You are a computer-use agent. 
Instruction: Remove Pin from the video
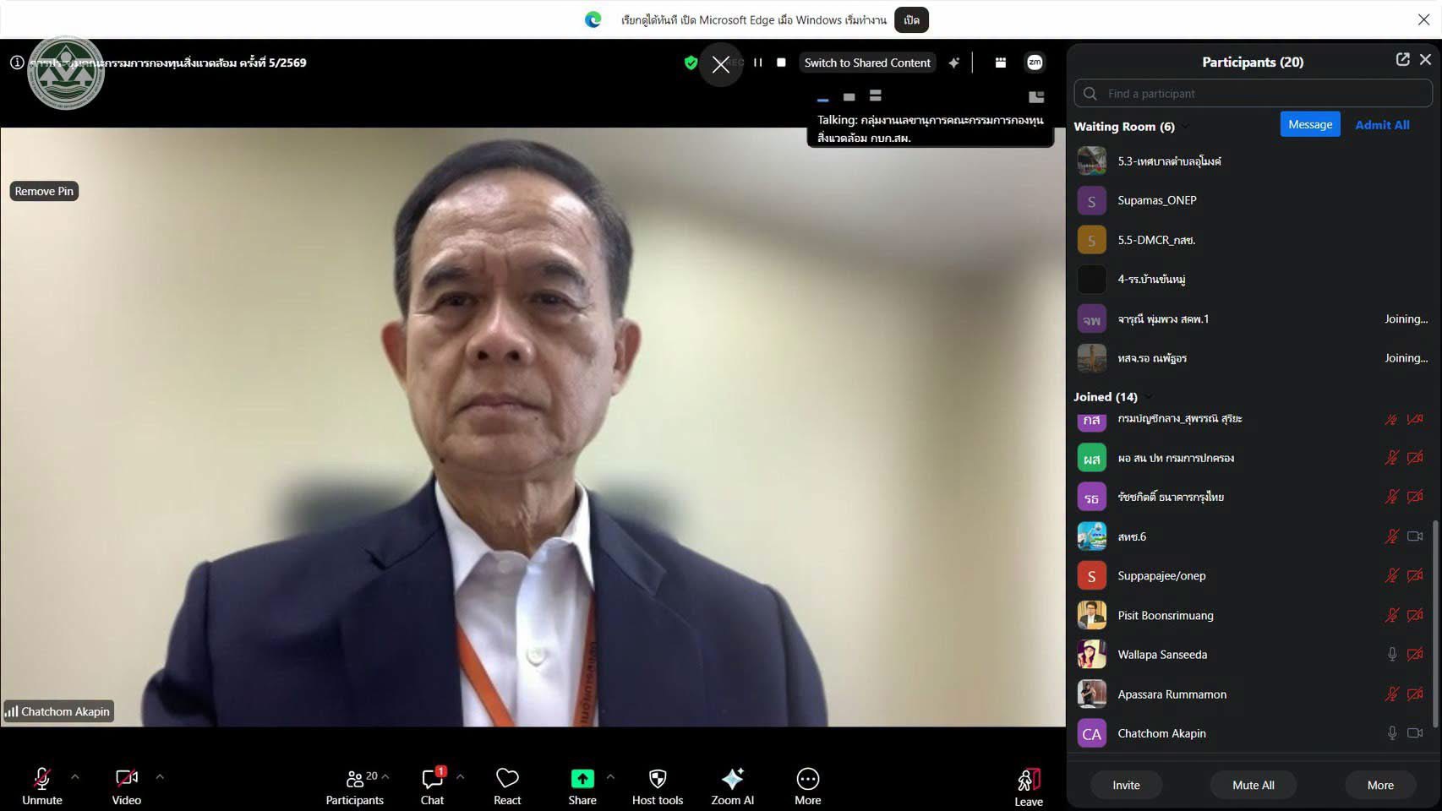pyautogui.click(x=44, y=191)
